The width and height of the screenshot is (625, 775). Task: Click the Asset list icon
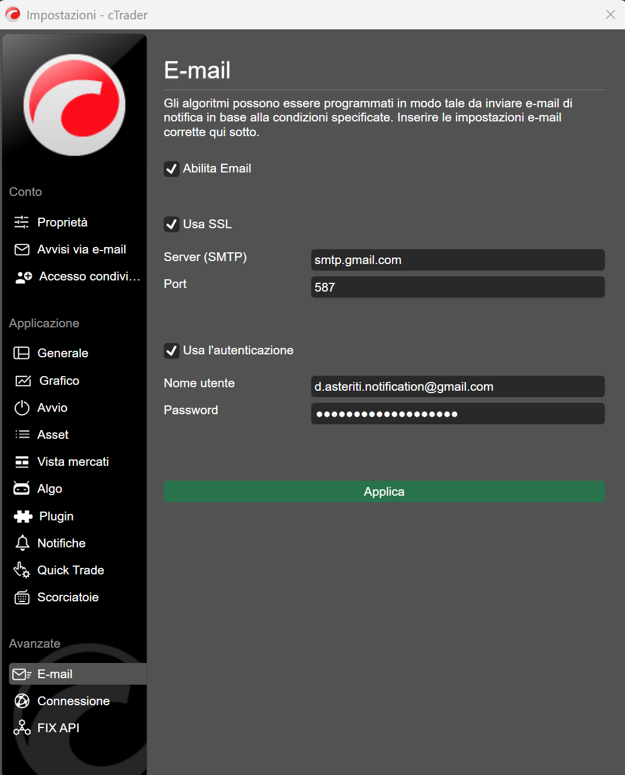(x=22, y=435)
